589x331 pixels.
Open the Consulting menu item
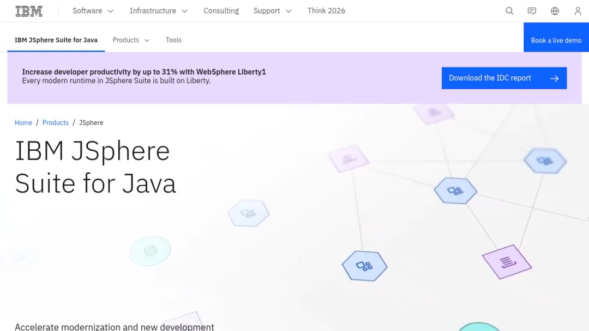pyautogui.click(x=221, y=11)
